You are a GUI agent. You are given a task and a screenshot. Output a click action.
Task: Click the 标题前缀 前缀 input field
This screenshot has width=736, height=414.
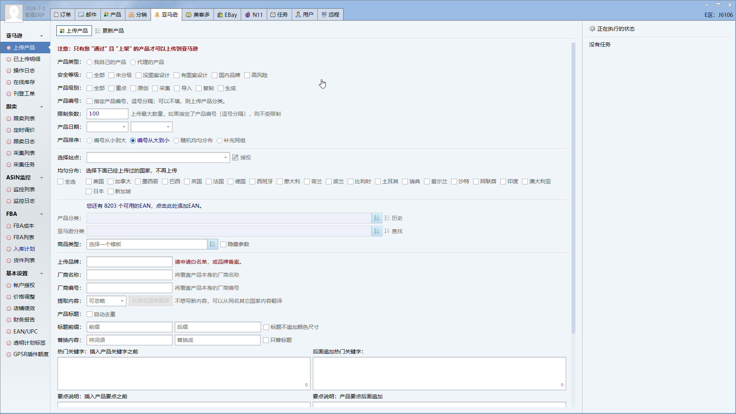130,327
